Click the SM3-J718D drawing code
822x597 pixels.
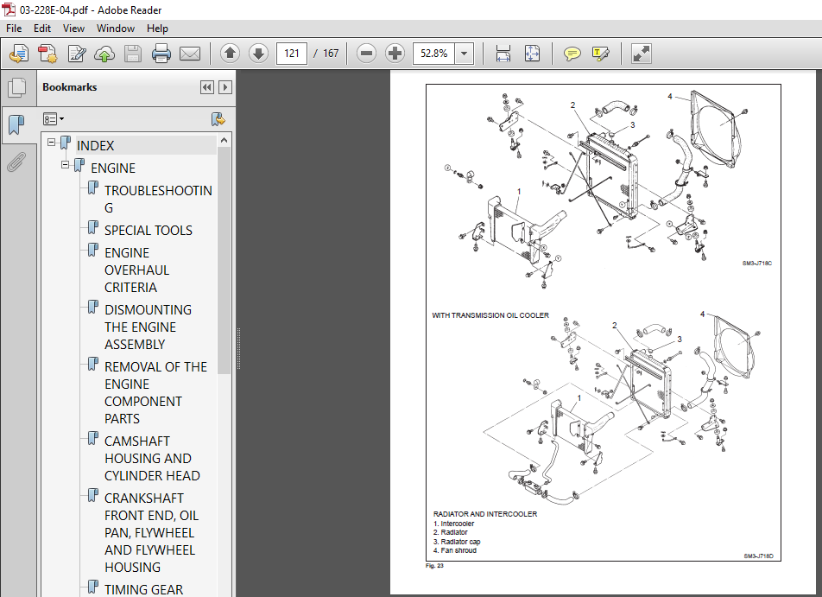click(758, 556)
